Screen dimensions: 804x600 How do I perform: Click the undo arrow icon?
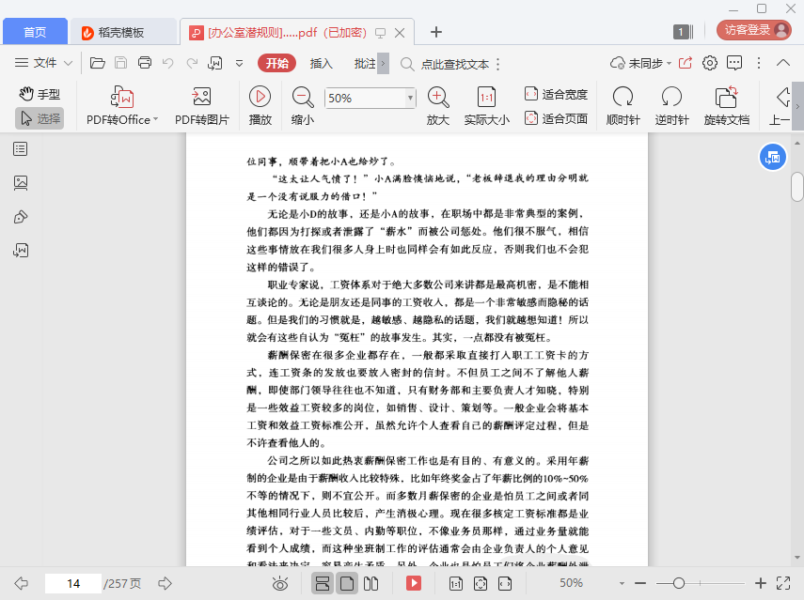pos(167,63)
